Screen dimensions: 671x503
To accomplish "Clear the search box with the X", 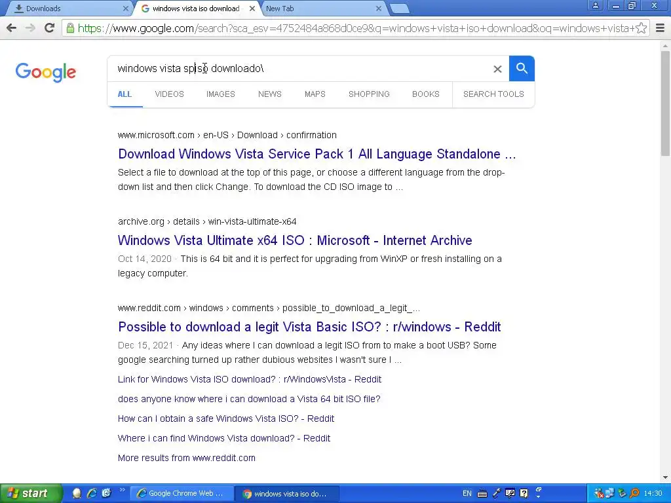I will coord(497,69).
